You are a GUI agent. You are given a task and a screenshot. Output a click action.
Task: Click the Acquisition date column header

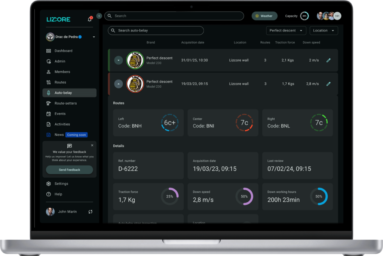click(193, 43)
